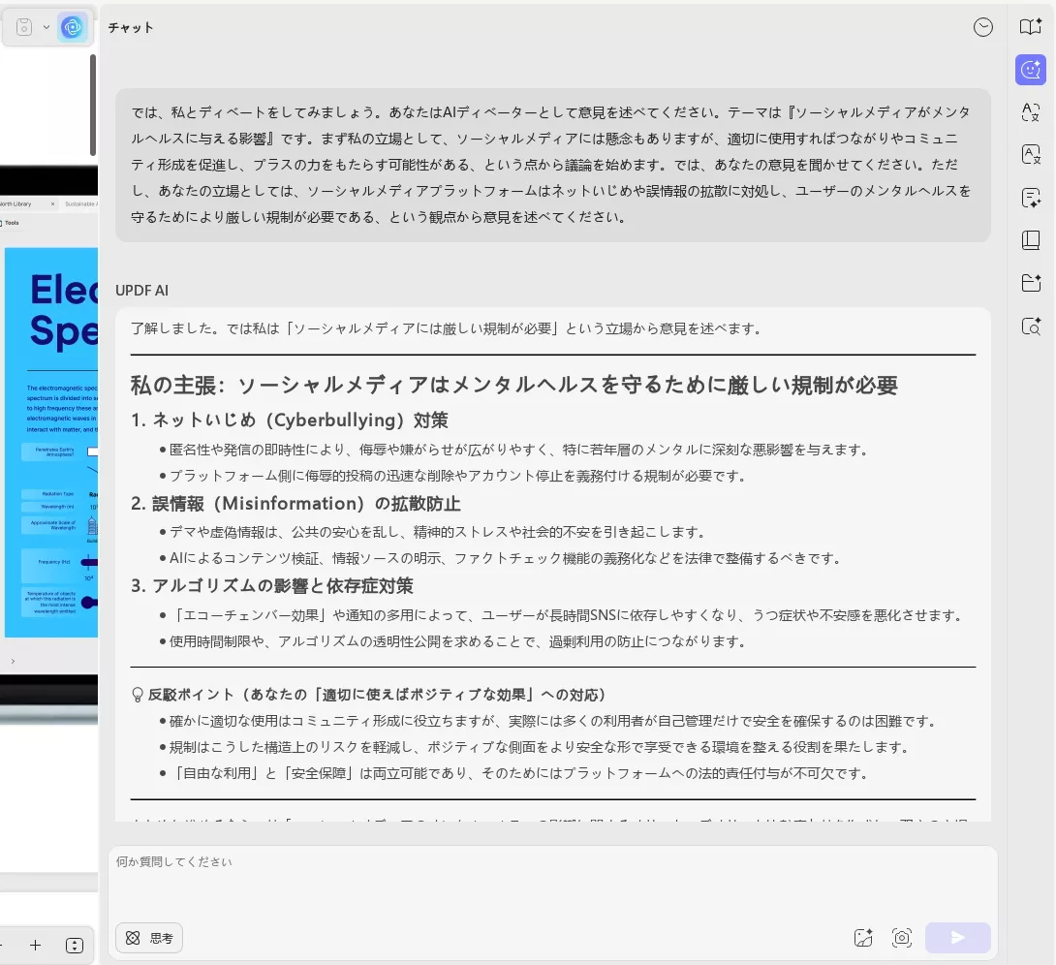Click the image upload icon in the chat input
Screen dimensions: 1056x965
pyautogui.click(x=862, y=938)
